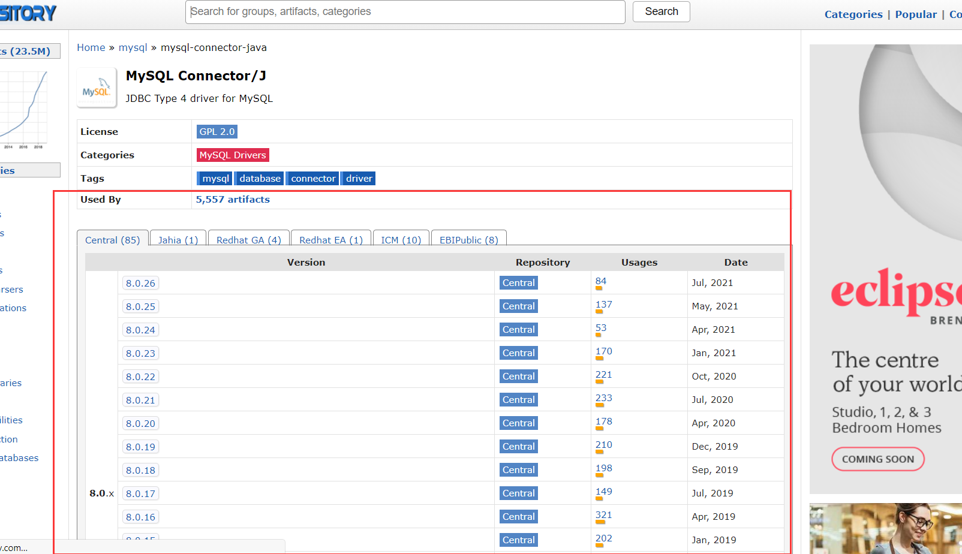Open the 5,557 artifacts link
Image resolution: width=962 pixels, height=554 pixels.
(x=233, y=199)
